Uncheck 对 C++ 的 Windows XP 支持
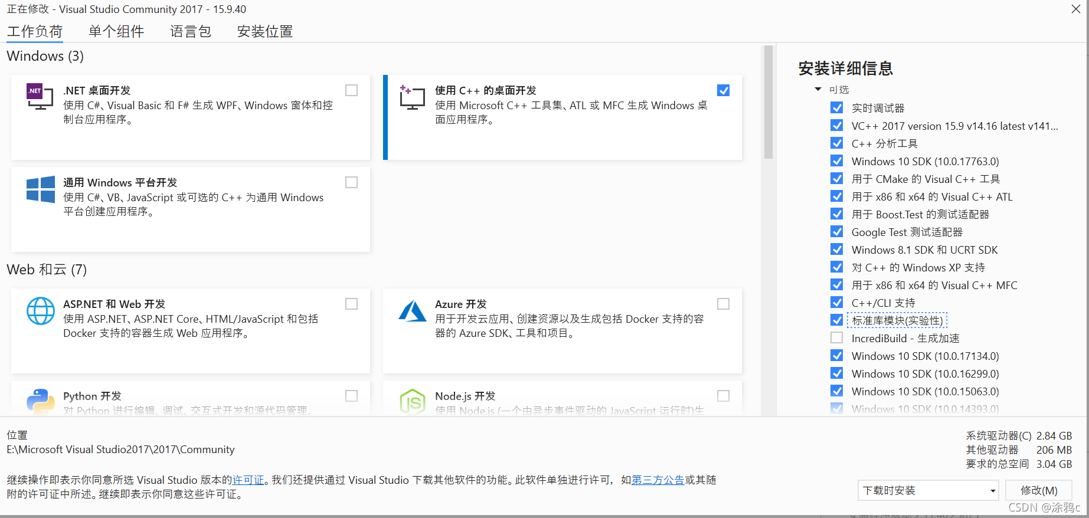 point(837,267)
